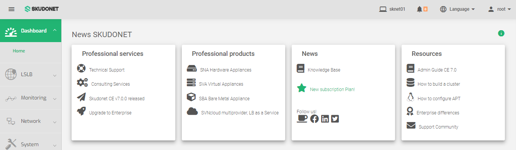Screen dimensions: 516x150
Task: Open the root user dropdown
Action: coord(500,9)
